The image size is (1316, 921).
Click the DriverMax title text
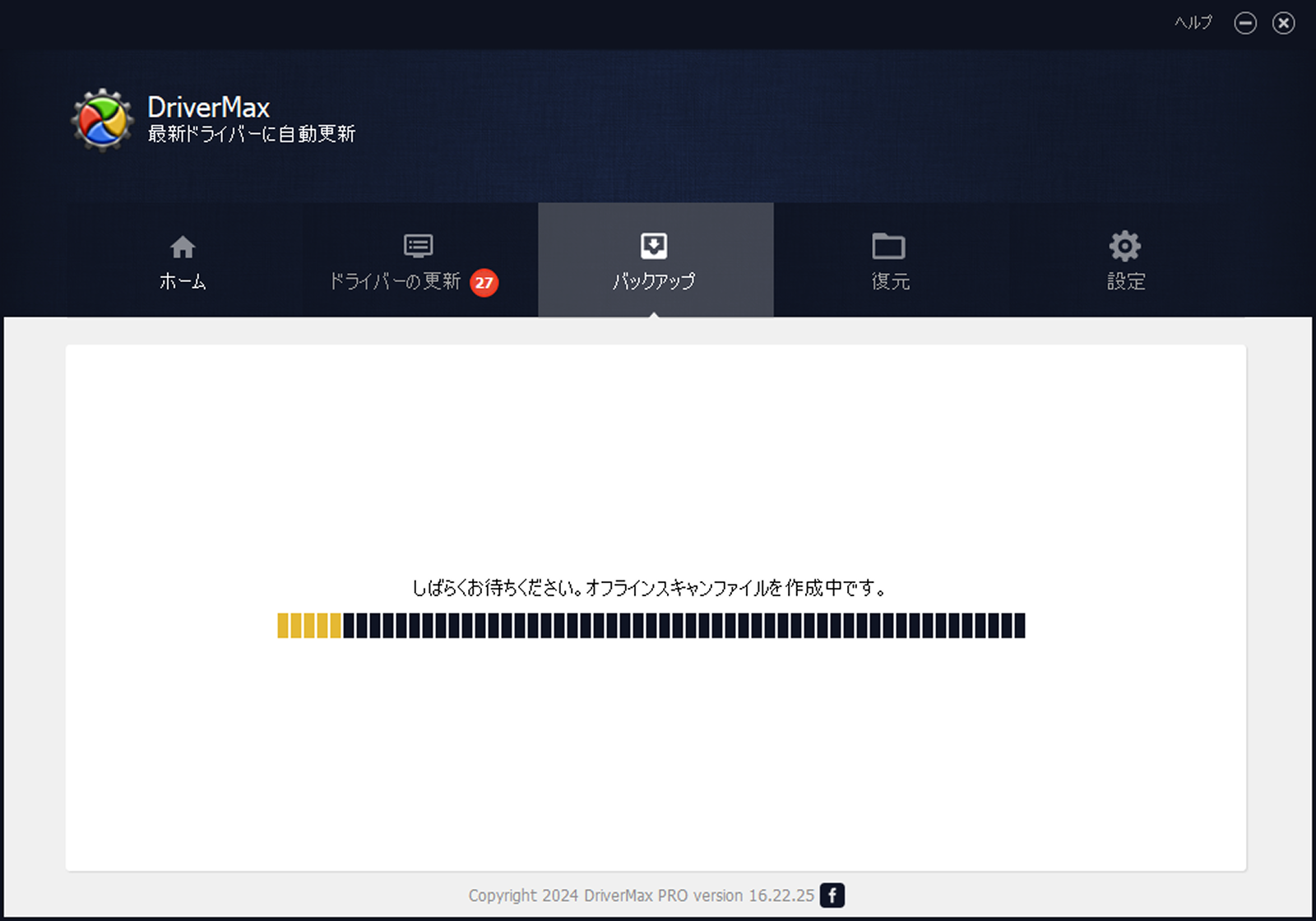[x=208, y=107]
